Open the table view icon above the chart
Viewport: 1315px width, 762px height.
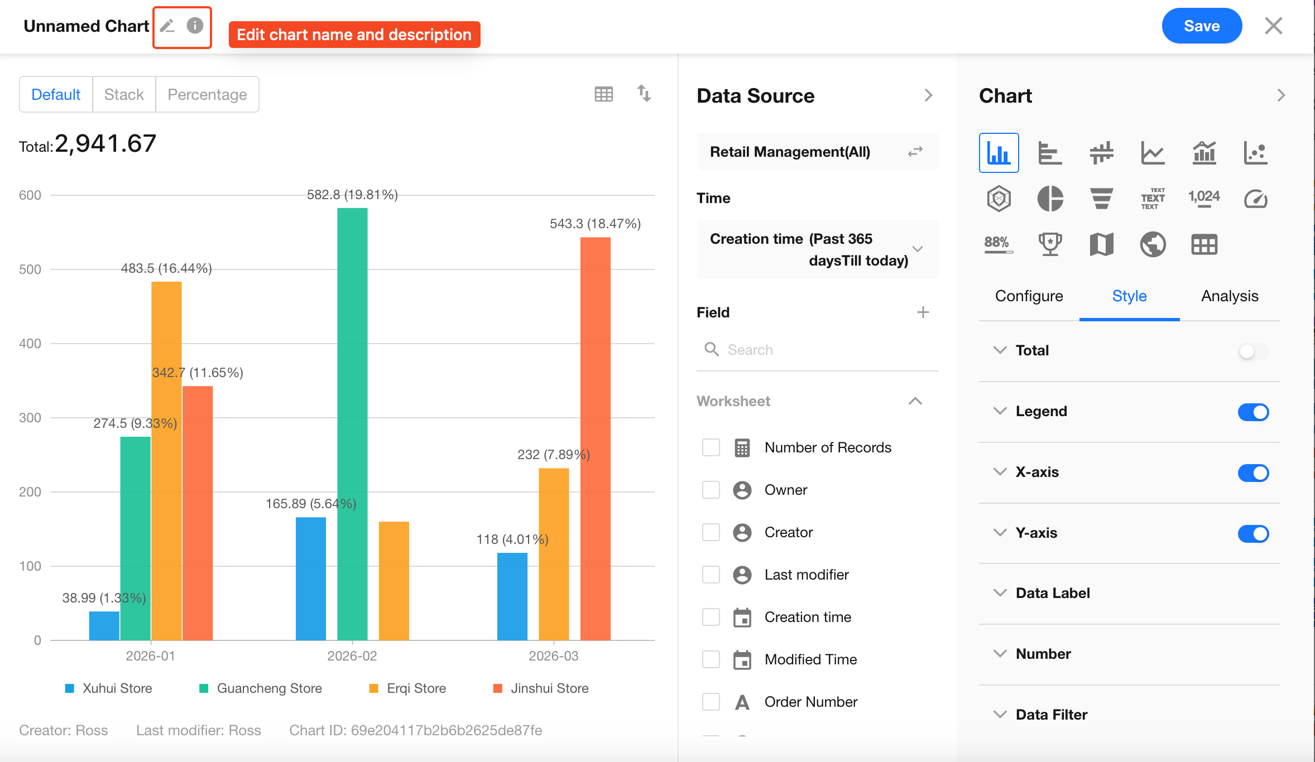pos(603,94)
